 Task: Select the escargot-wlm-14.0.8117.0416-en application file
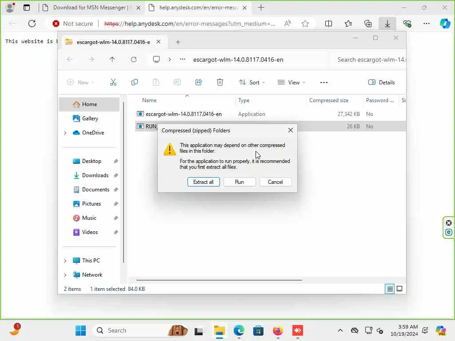(184, 114)
